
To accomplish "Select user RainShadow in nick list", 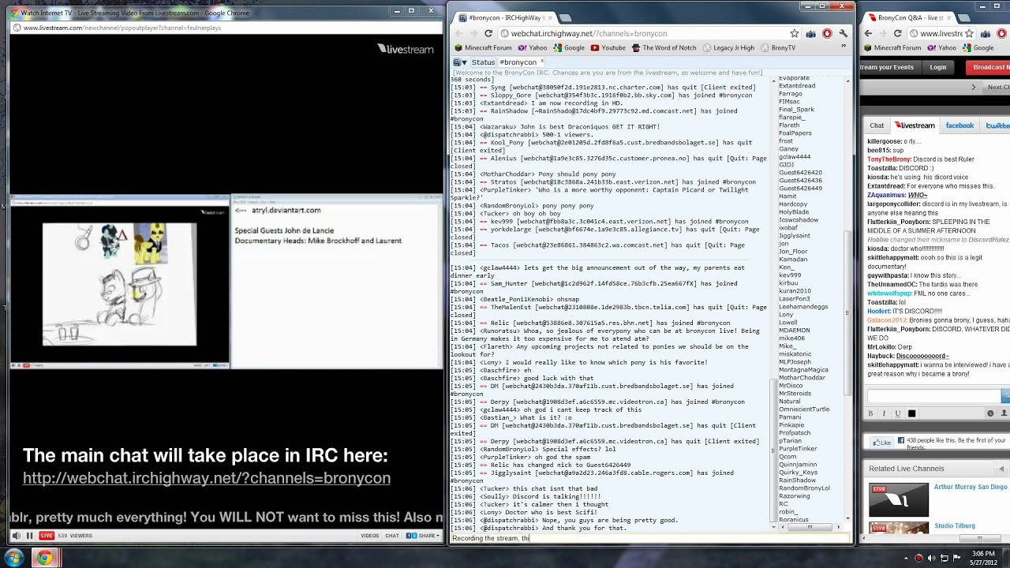I will pyautogui.click(x=797, y=480).
